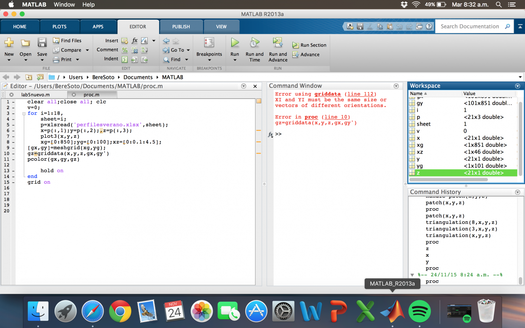This screenshot has width=525, height=328.
Task: Open Safari from the Dock
Action: click(93, 311)
